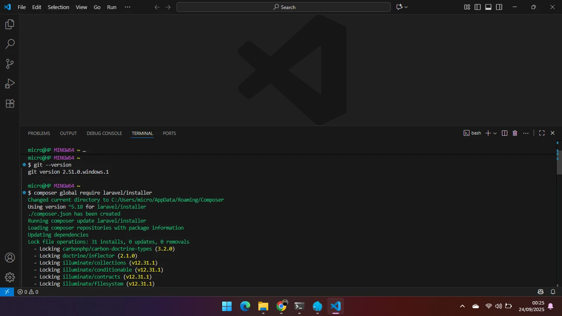Open the Search view in activity bar
Screen dimensions: 562x316
(10, 44)
